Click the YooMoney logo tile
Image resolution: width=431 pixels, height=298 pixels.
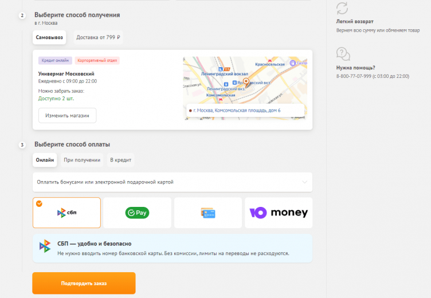coord(279,213)
